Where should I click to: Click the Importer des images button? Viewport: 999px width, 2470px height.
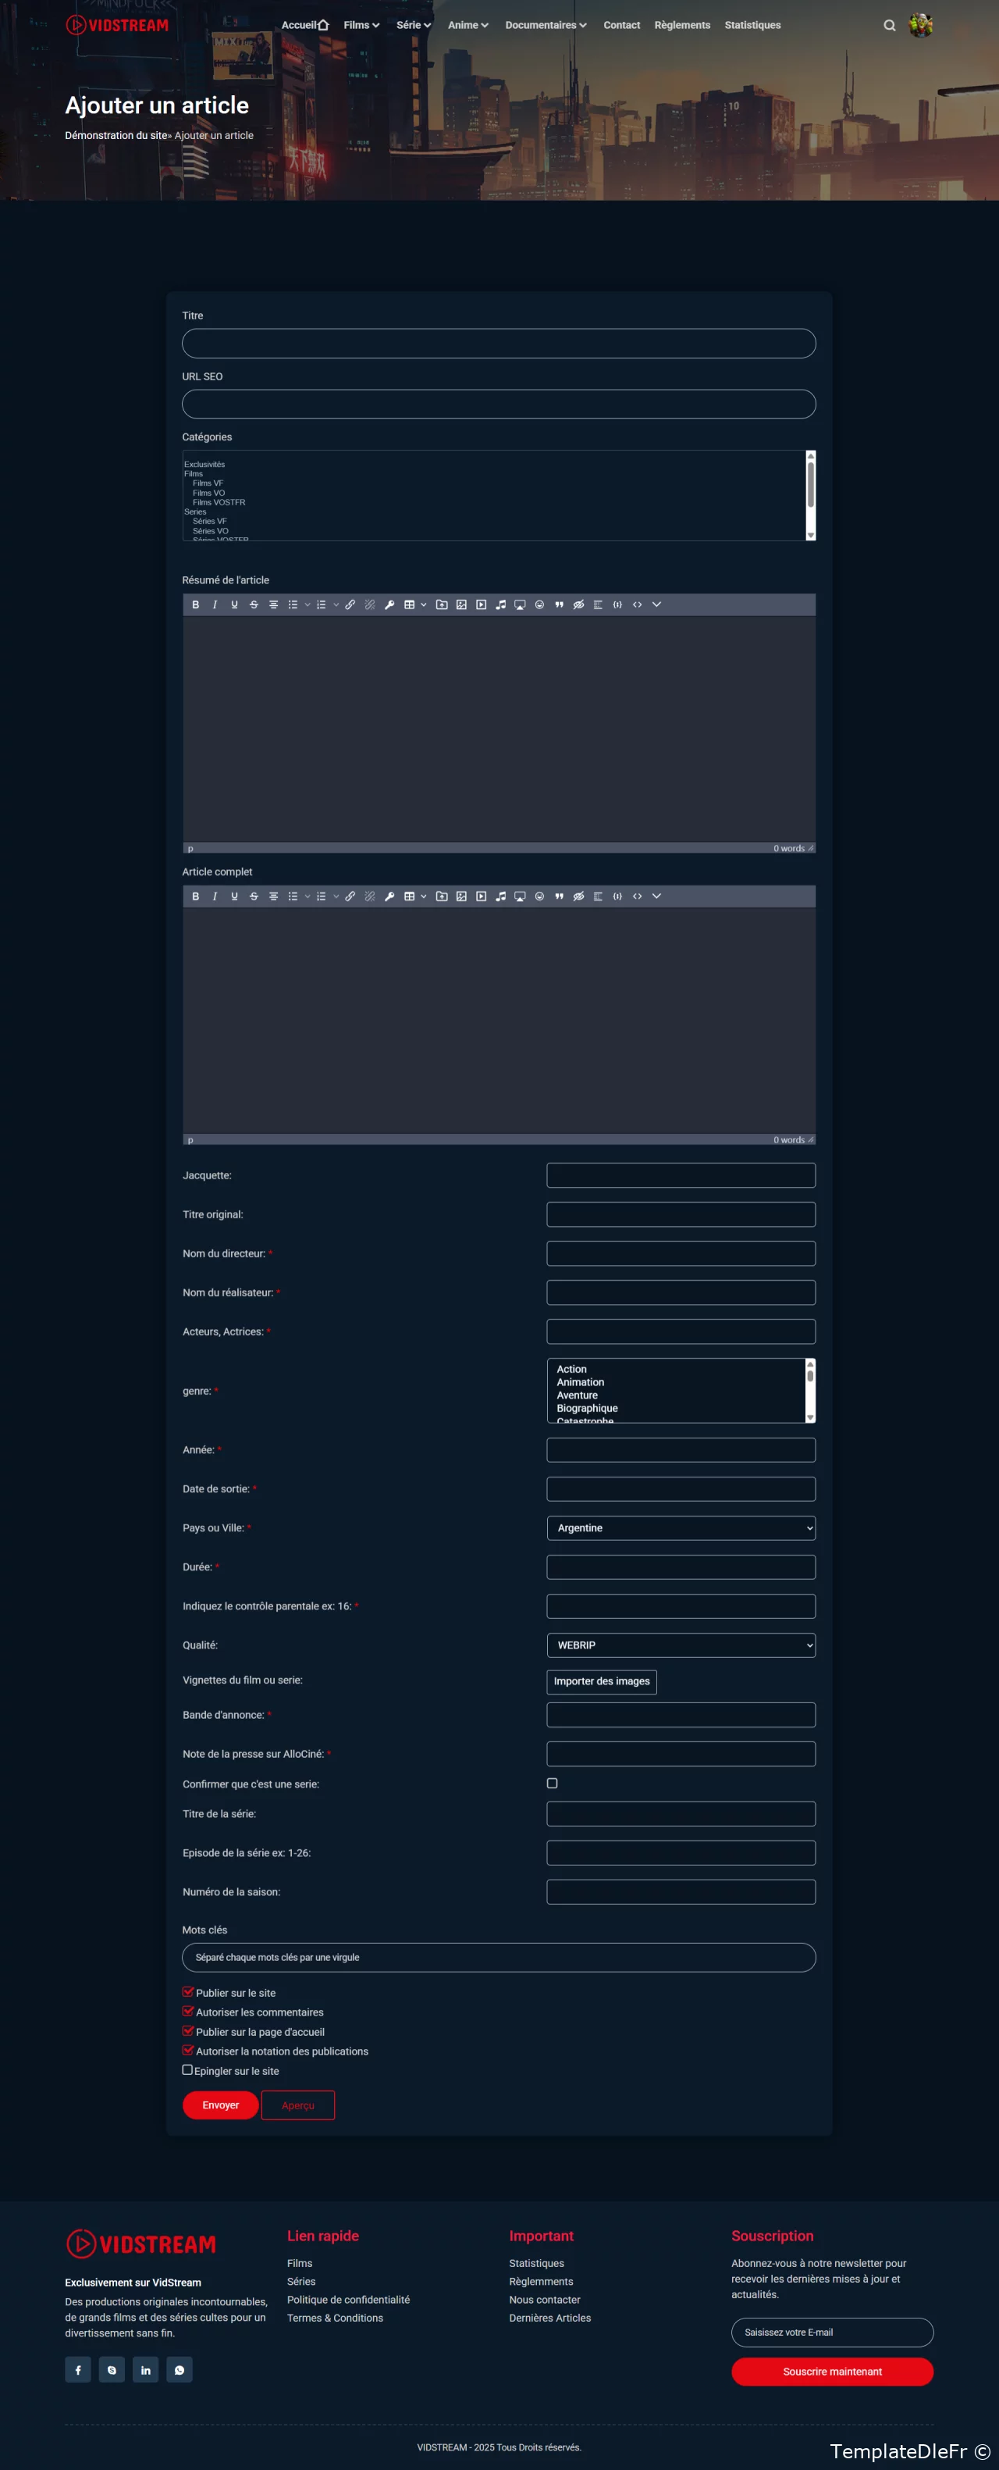[x=601, y=1681]
